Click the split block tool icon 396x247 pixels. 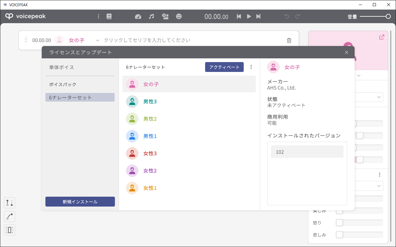[x=10, y=230]
